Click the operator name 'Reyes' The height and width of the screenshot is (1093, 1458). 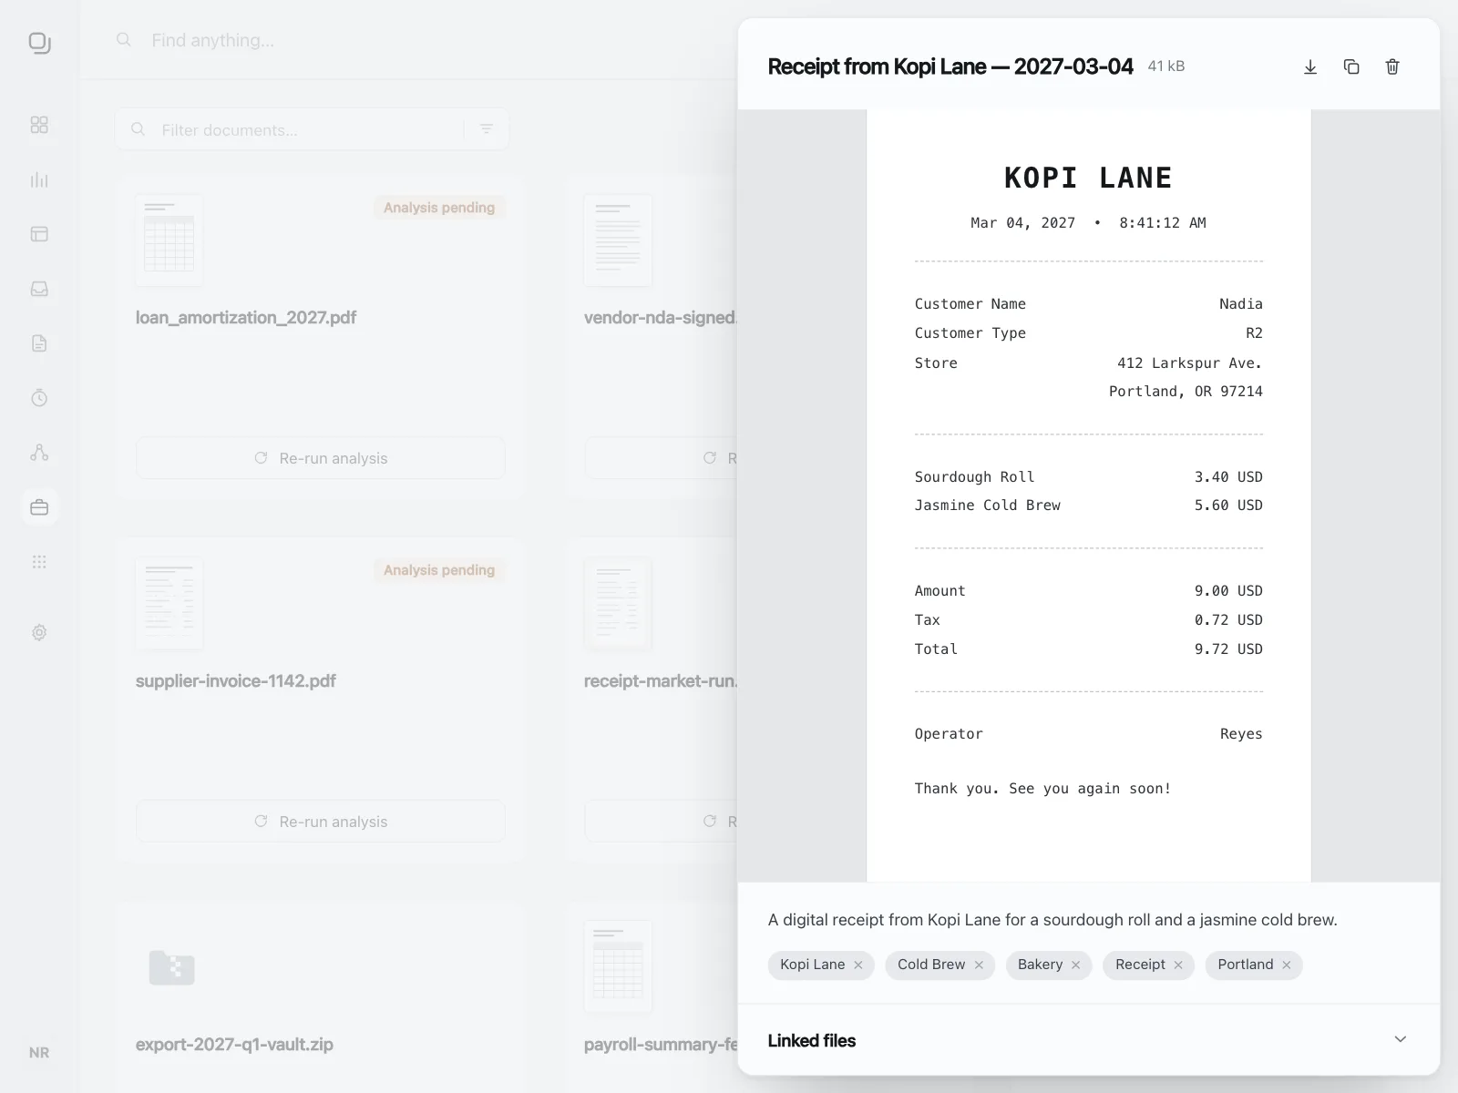pos(1241,734)
